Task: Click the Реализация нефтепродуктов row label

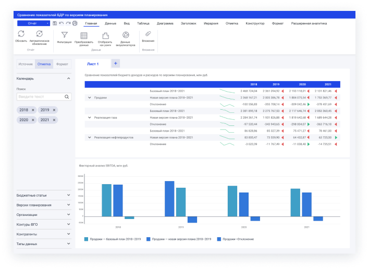Action: (x=114, y=137)
